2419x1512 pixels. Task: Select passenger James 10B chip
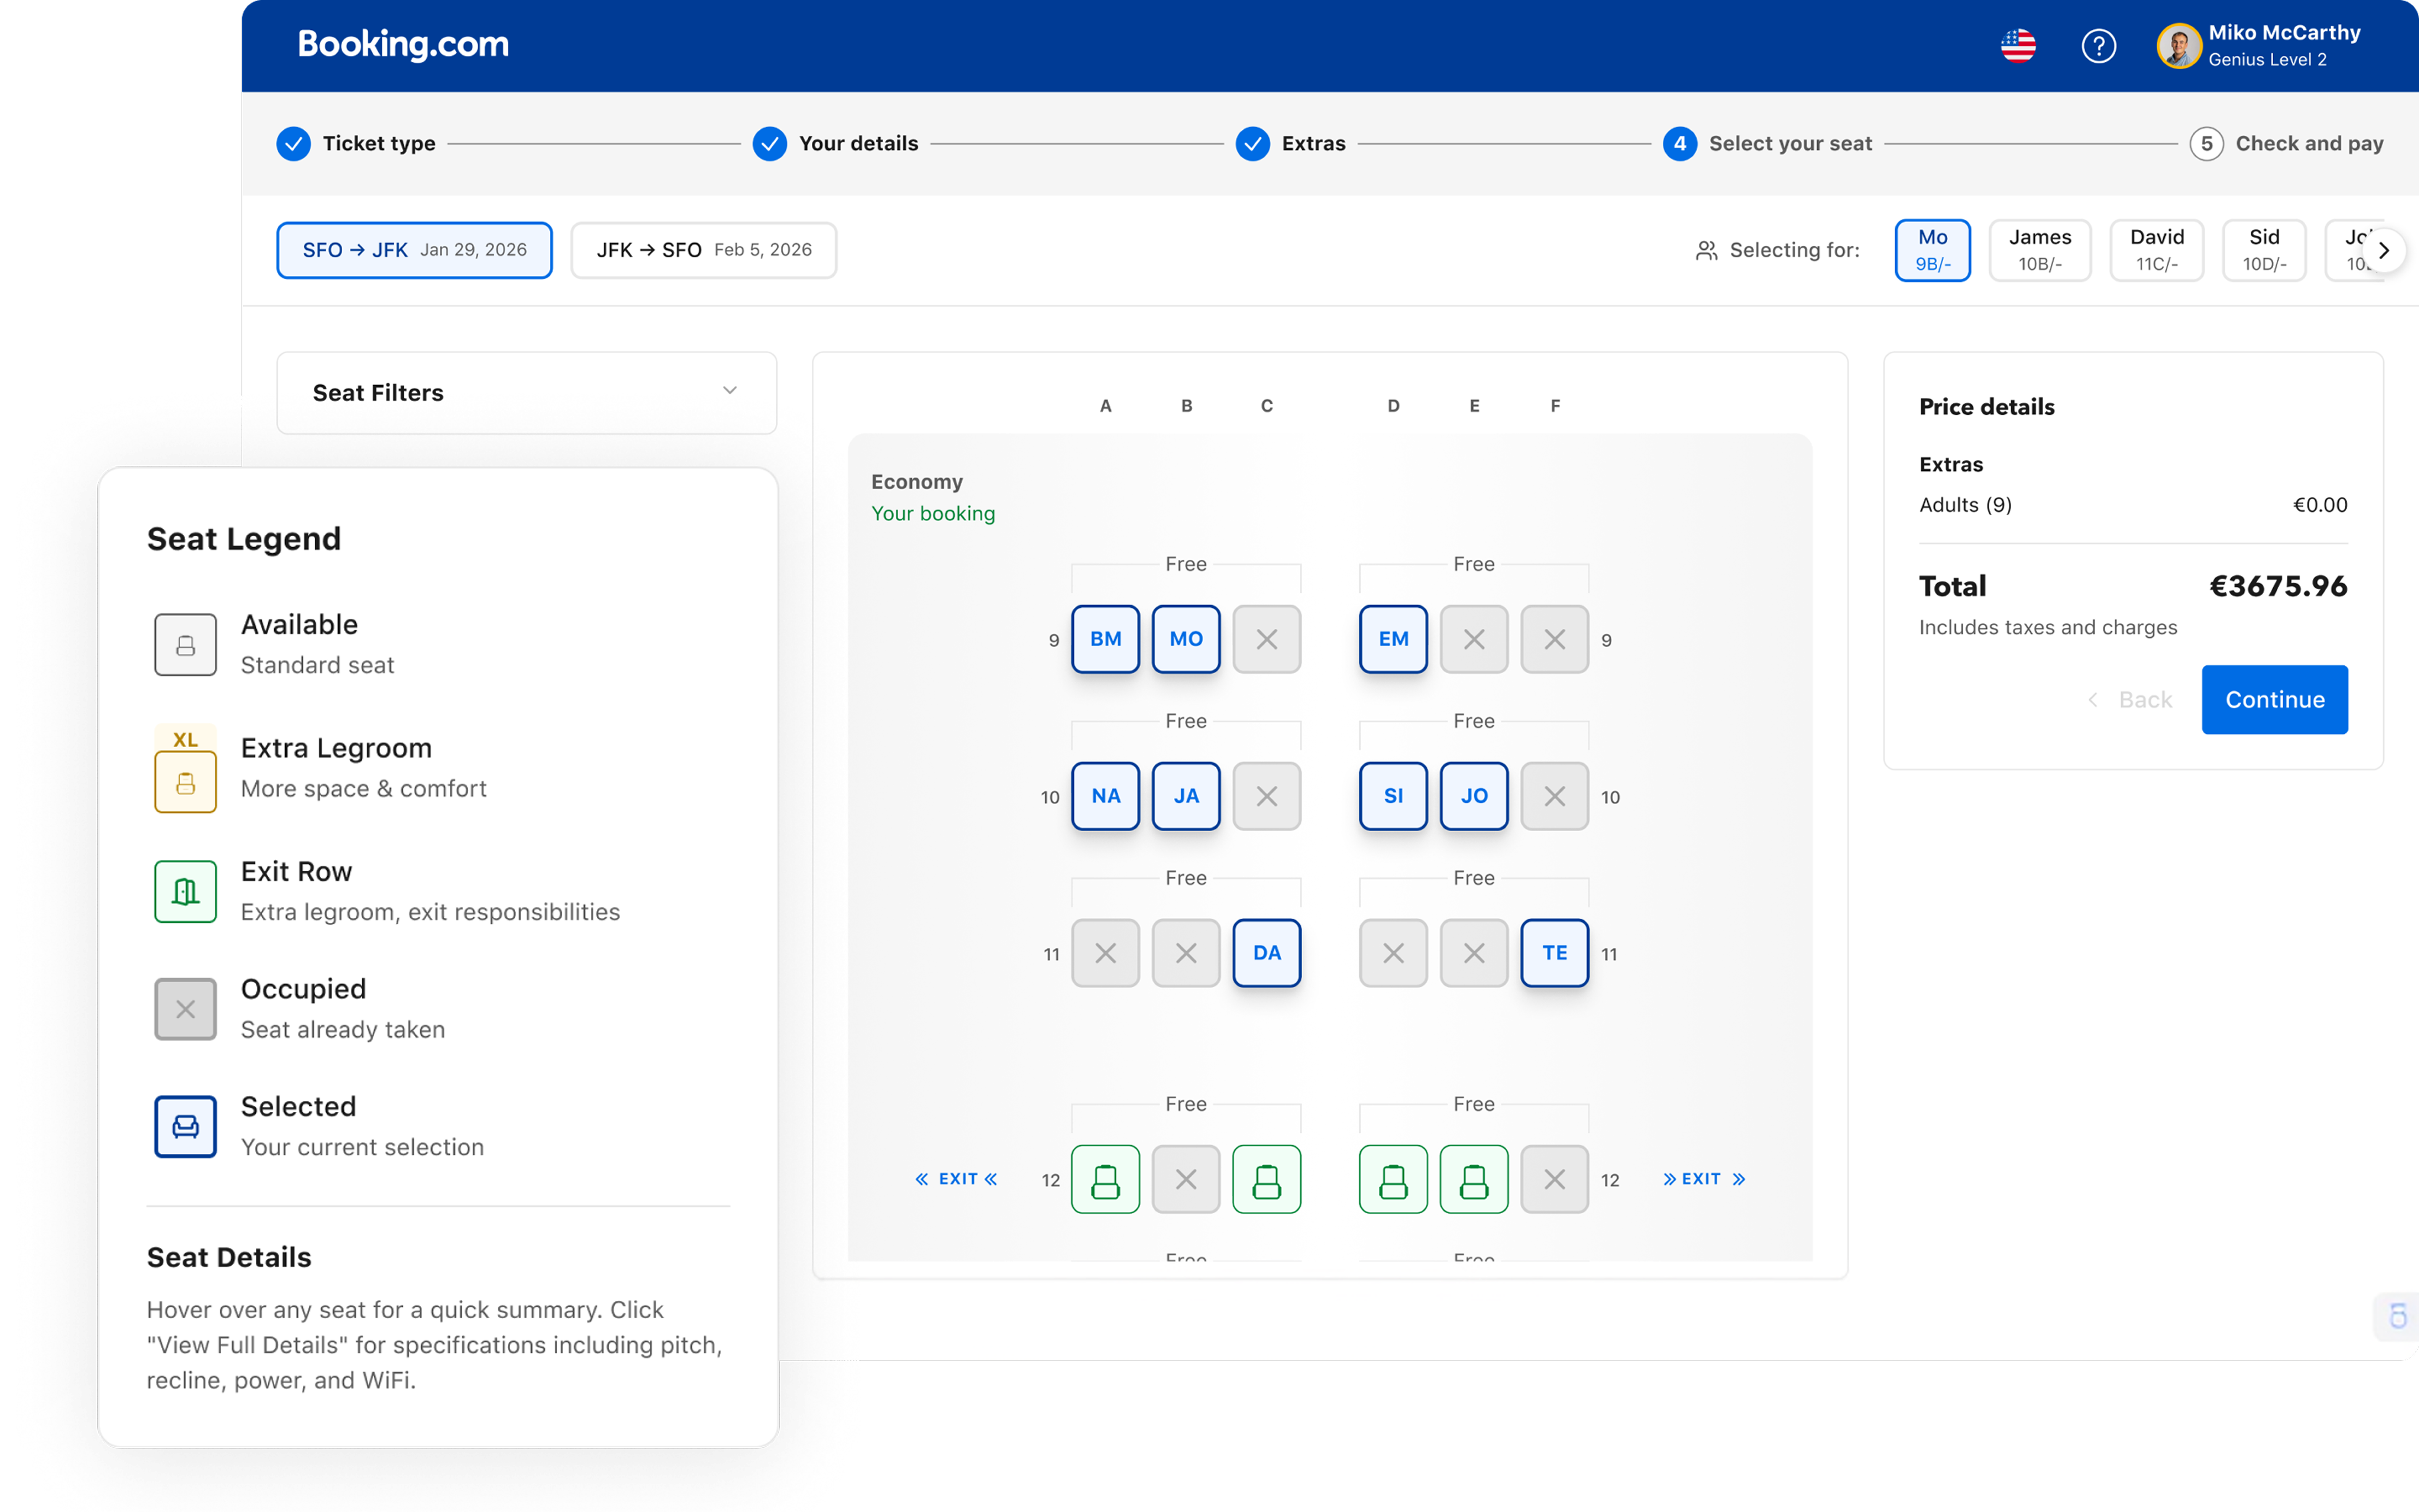2039,250
